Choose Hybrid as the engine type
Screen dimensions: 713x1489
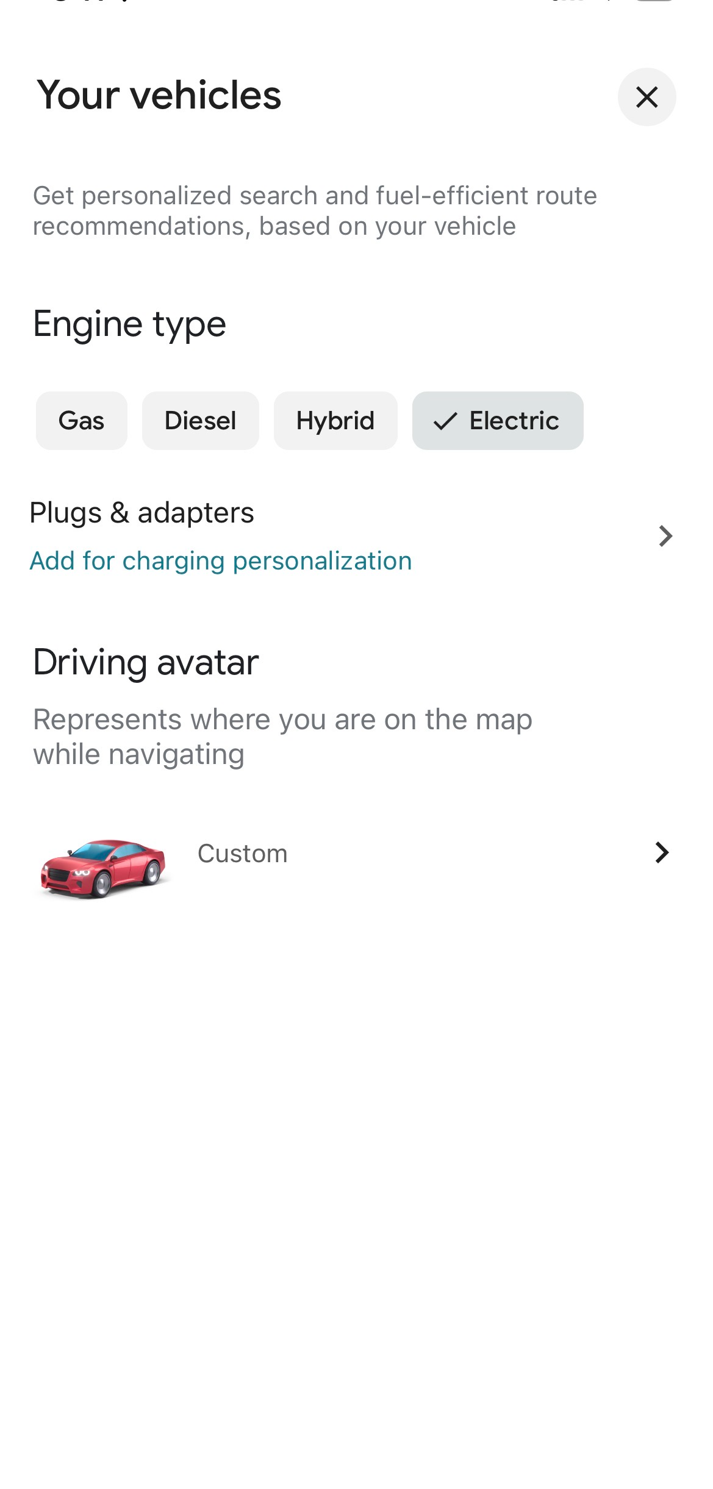point(335,420)
